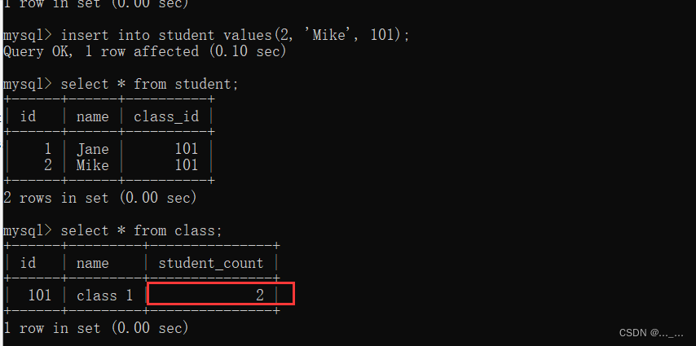Click the 'Mike' name cell
The height and width of the screenshot is (346, 696).
pos(92,165)
